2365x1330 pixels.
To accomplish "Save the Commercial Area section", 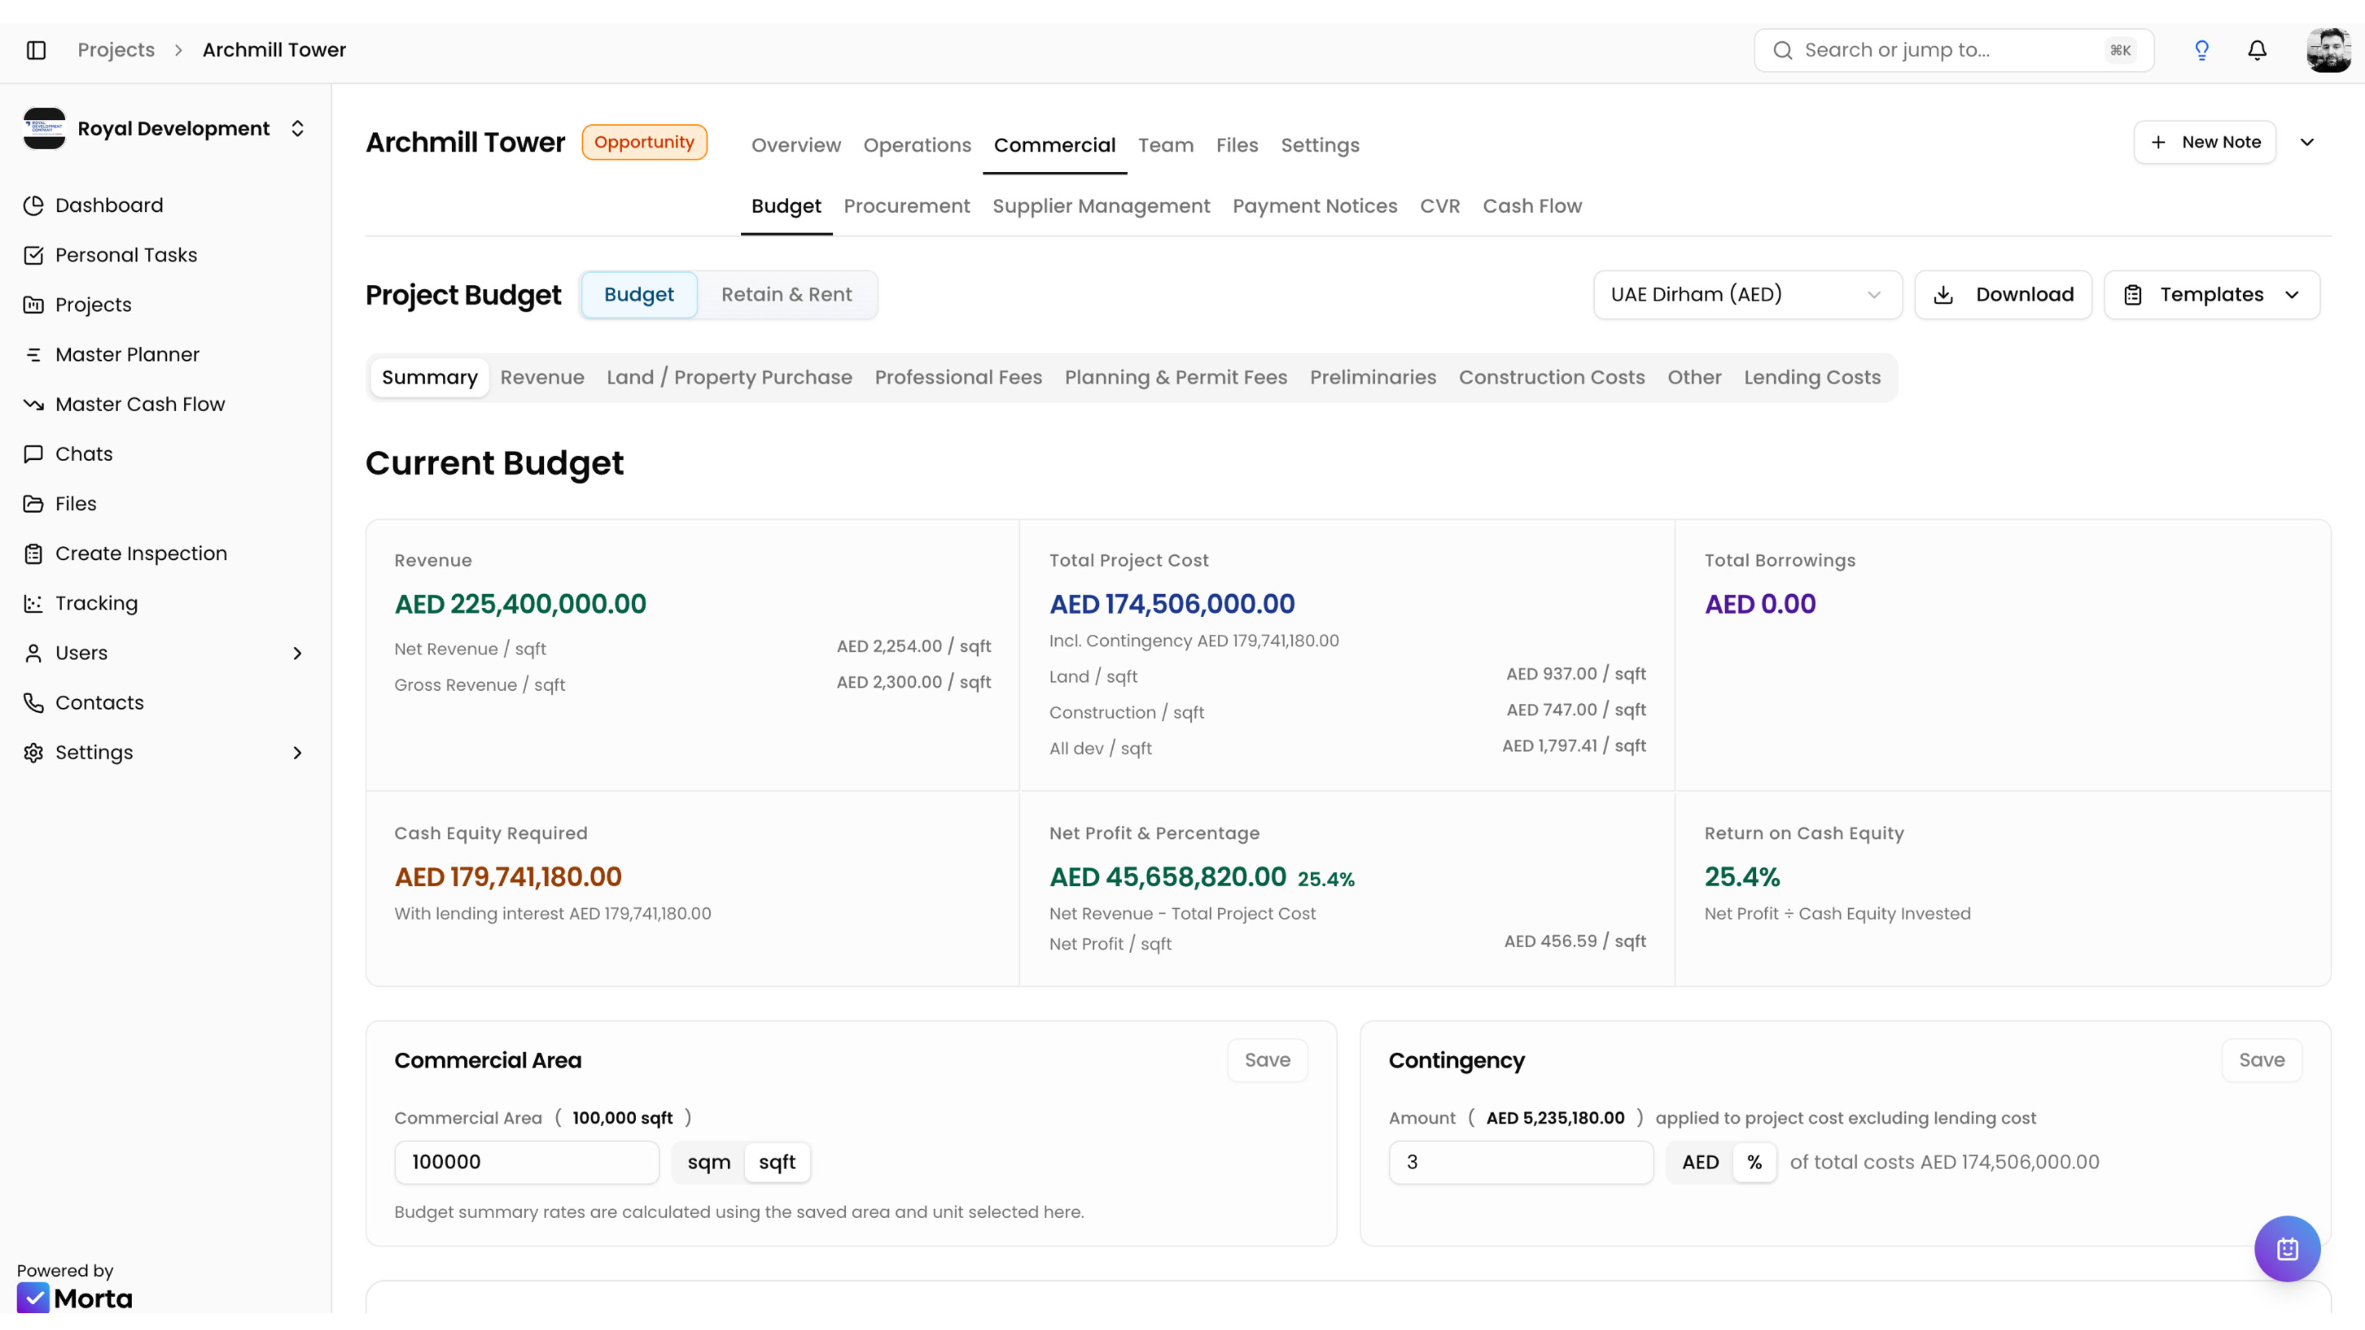I will (x=1267, y=1060).
